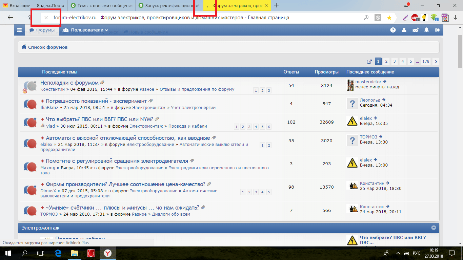Click the forum help question mark icon
Image resolution: width=463 pixels, height=260 pixels.
click(x=393, y=30)
